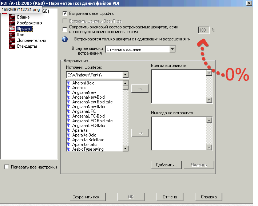Click the OK button

(x=131, y=197)
